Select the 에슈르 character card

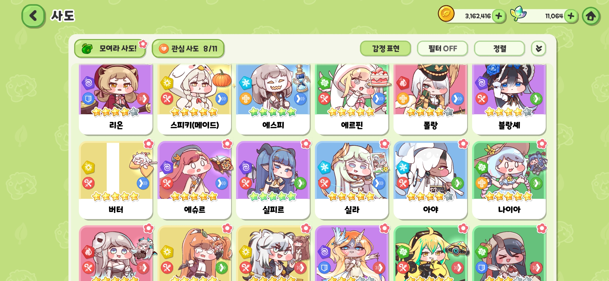(x=194, y=180)
